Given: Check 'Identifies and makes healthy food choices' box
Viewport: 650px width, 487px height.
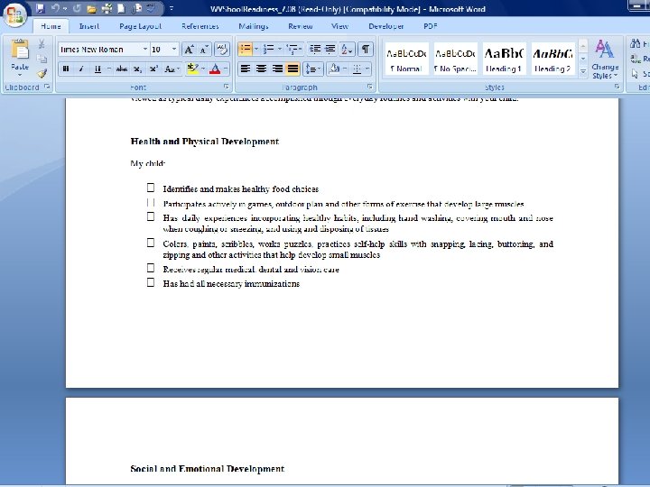Looking at the screenshot, I should (x=151, y=188).
